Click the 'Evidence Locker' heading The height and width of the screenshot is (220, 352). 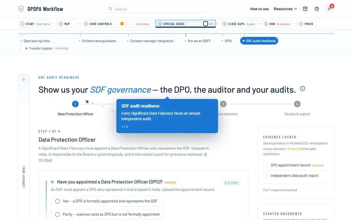(280, 137)
